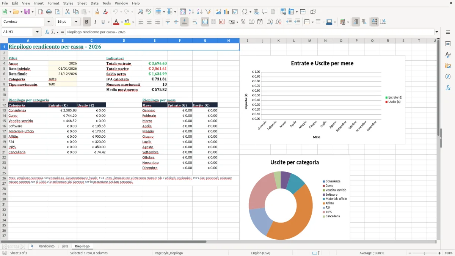Image resolution: width=455 pixels, height=256 pixels.
Task: Toggle Bold formatting
Action: coord(87,22)
